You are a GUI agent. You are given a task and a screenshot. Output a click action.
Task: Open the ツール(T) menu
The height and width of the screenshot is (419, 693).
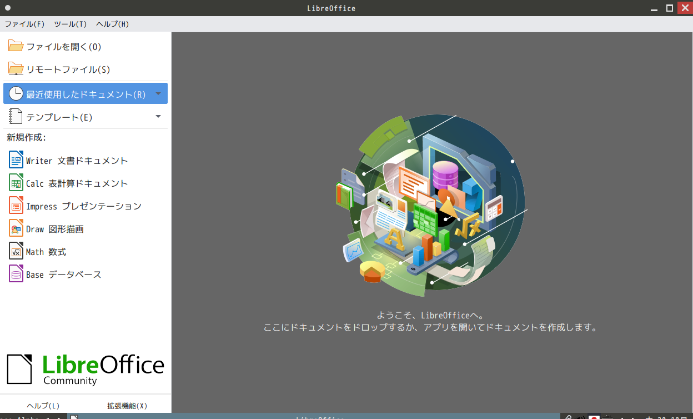coord(71,24)
